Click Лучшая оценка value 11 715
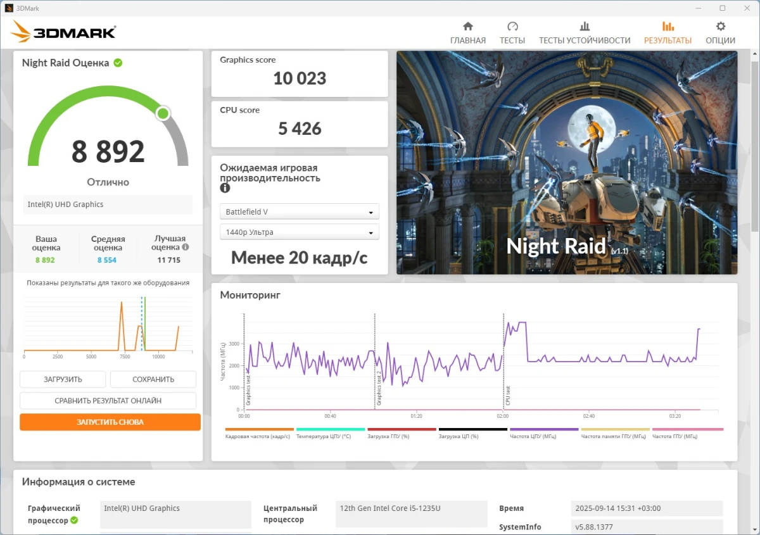 [169, 260]
